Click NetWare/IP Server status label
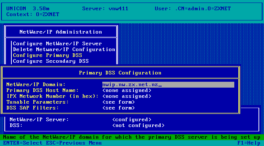Image resolution: width=264 pixels, height=146 pixels. pos(39,119)
